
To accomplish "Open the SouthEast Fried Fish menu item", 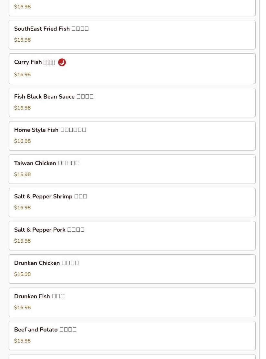I will 132,35.
